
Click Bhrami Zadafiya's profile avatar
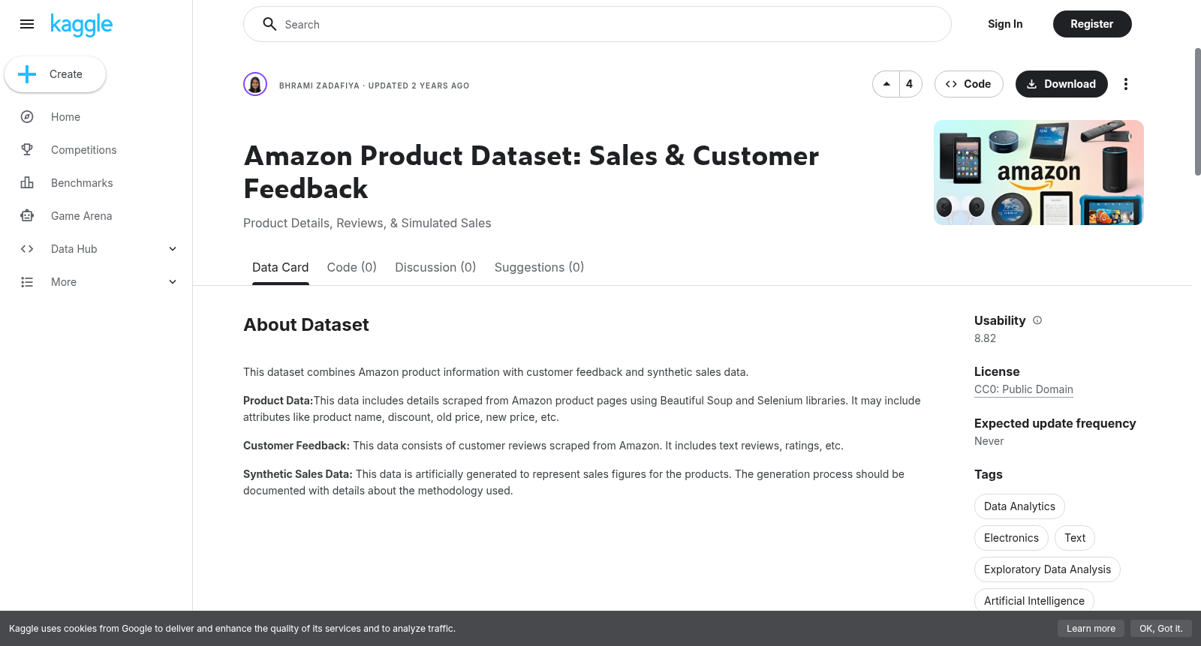coord(255,84)
